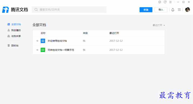The image size is (193, 104).
Task: Open the title bar menu icon
Action: click(x=170, y=2)
